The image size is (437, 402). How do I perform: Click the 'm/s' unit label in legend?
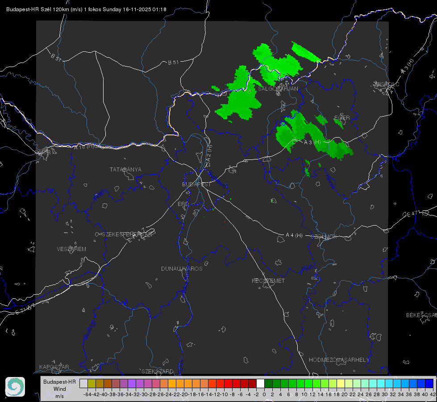pos(59,396)
